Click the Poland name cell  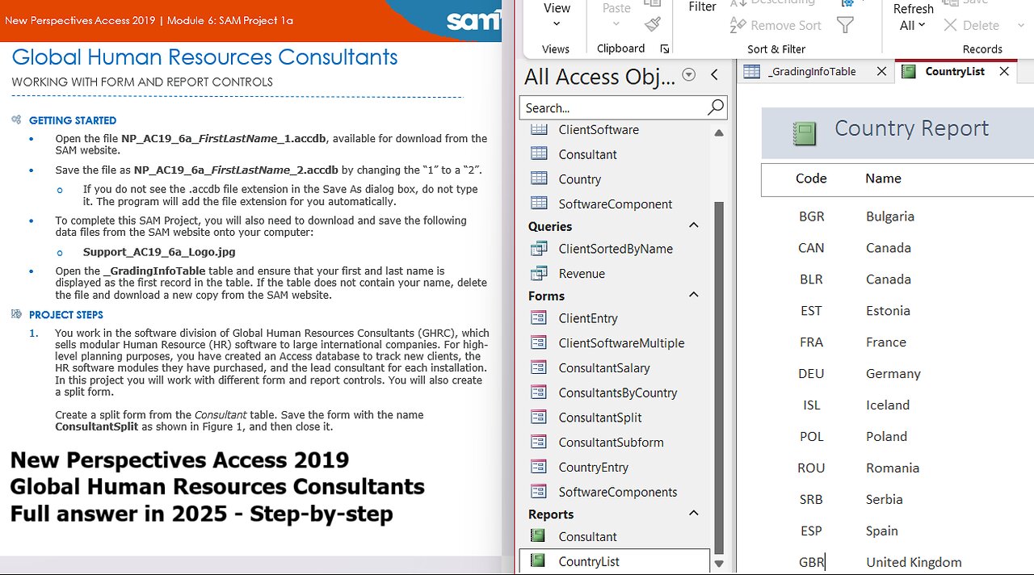[886, 437]
